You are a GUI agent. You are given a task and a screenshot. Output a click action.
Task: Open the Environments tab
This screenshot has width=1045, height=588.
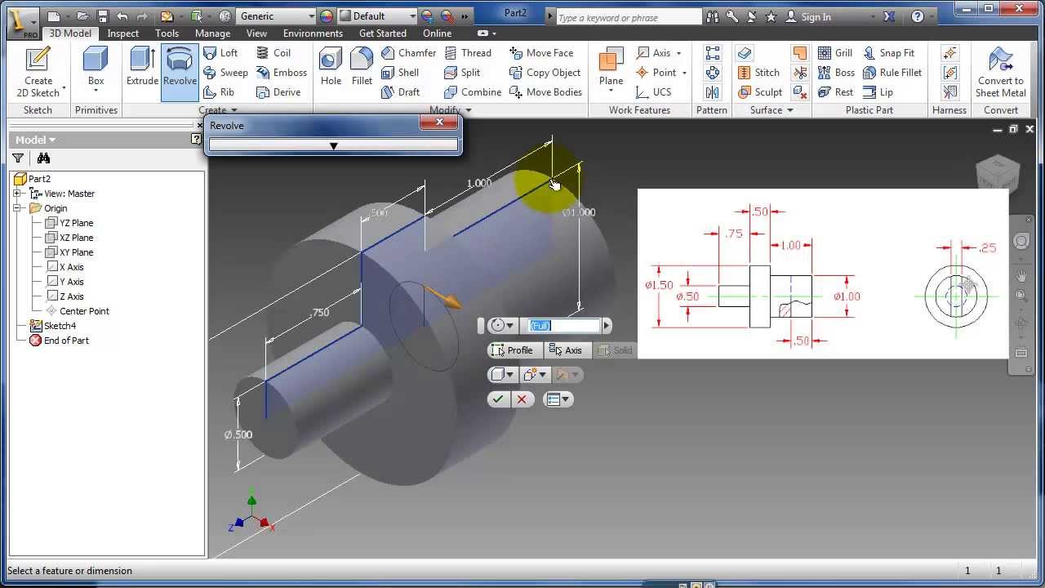click(x=313, y=33)
